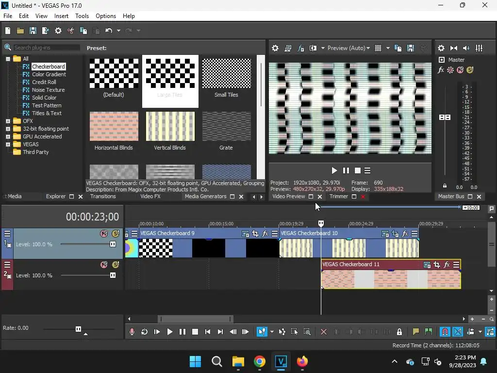
Task: Mute the Master bus
Action: pyautogui.click(x=460, y=70)
